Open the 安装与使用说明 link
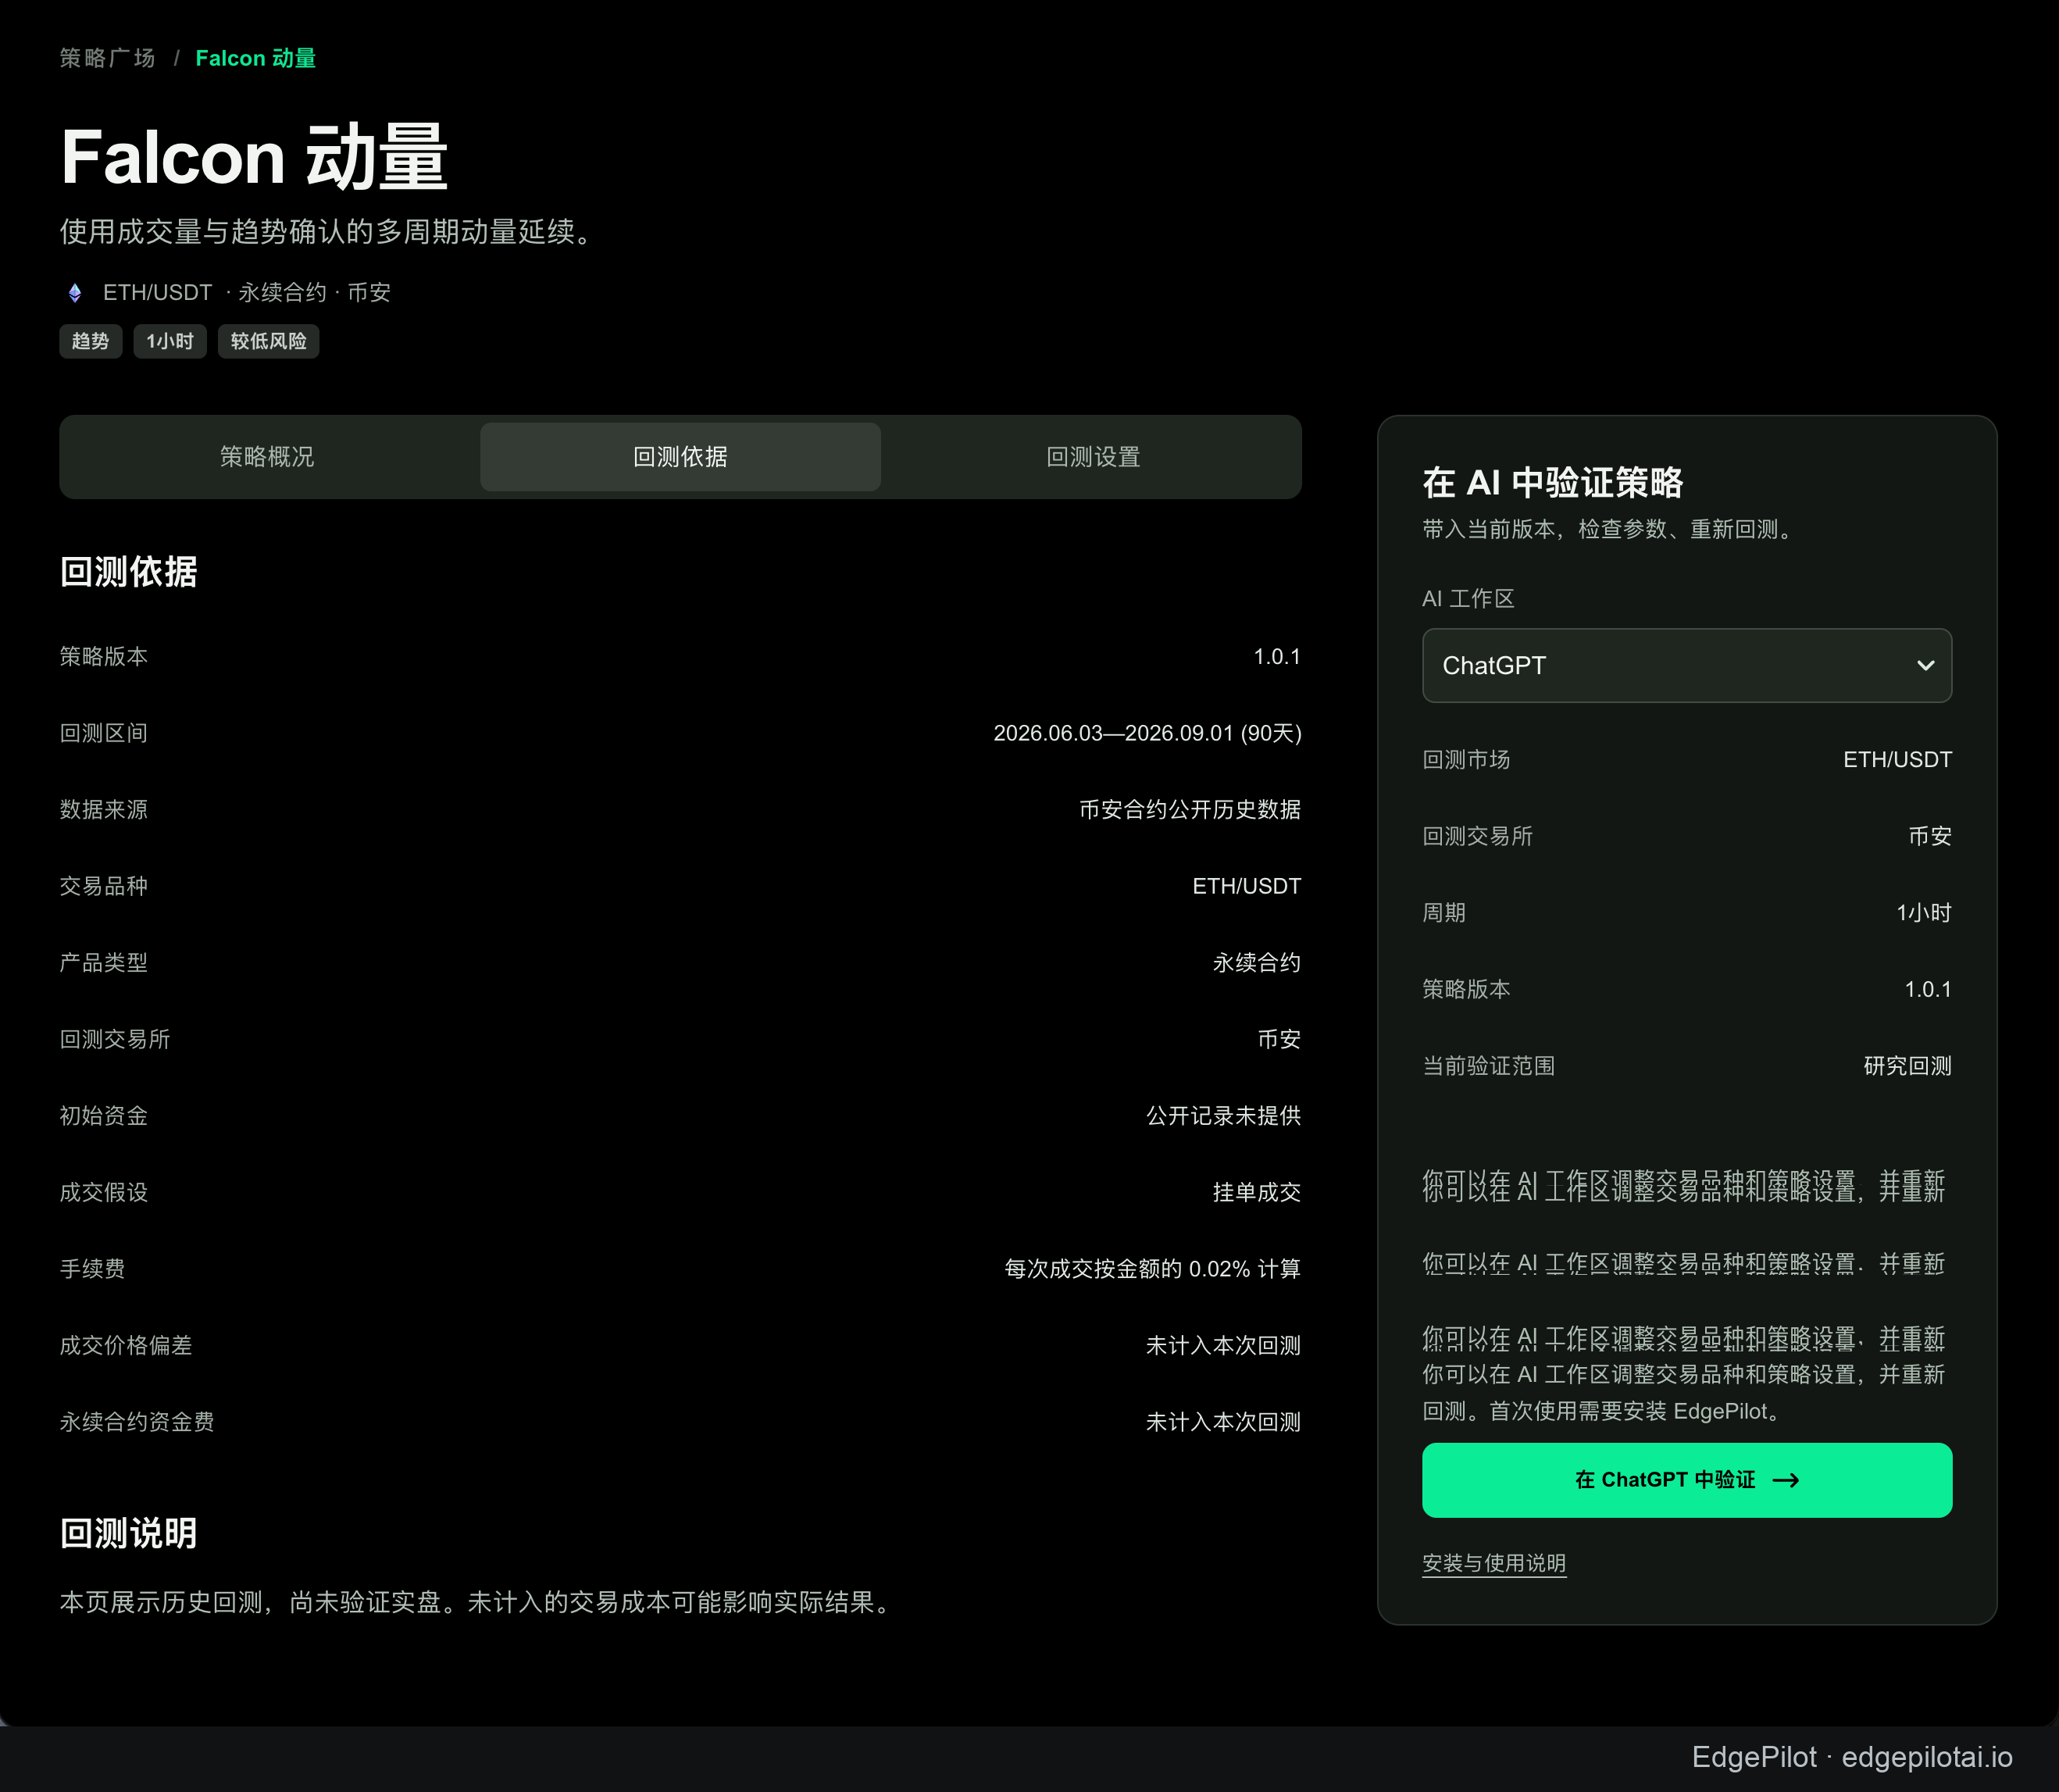The width and height of the screenshot is (2059, 1792). pos(1494,1563)
